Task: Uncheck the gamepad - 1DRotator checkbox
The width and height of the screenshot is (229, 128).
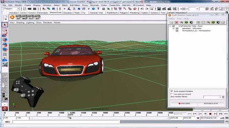Action: click(x=177, y=28)
